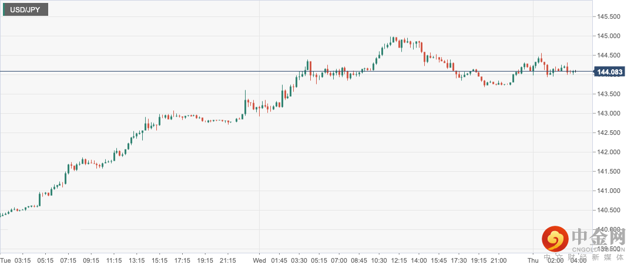The width and height of the screenshot is (634, 268).
Task: Select the Thu day marker on the time axis
Action: click(533, 260)
